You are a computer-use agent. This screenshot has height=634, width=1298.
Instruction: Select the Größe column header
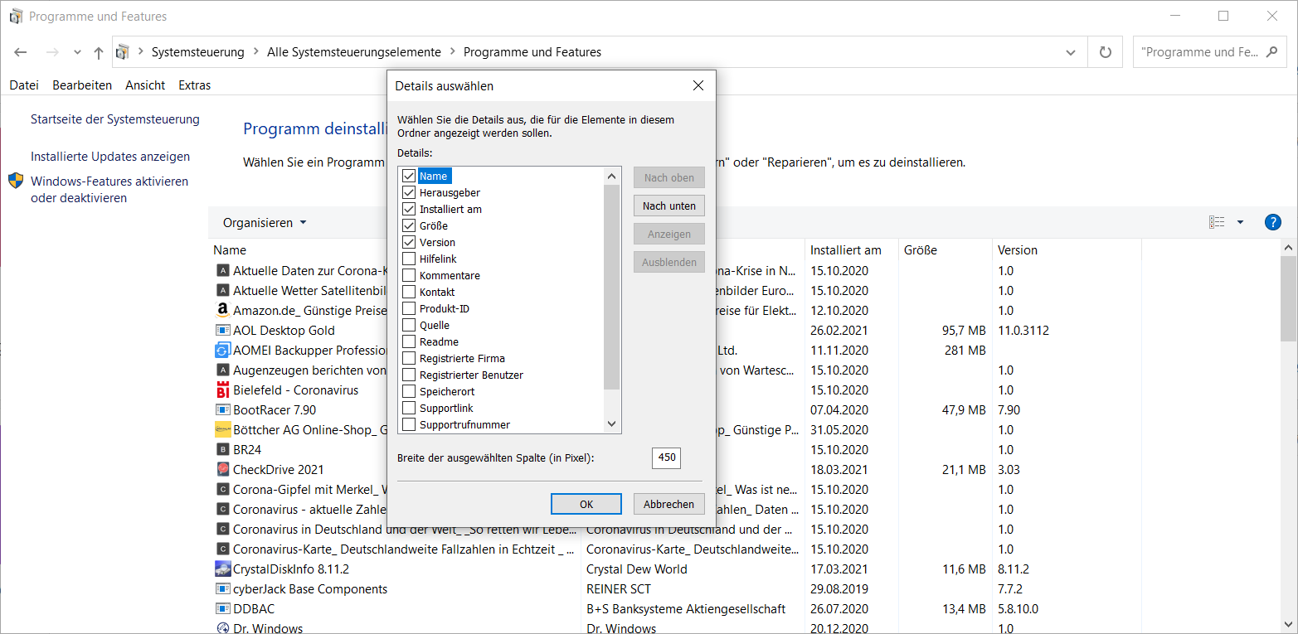(946, 250)
